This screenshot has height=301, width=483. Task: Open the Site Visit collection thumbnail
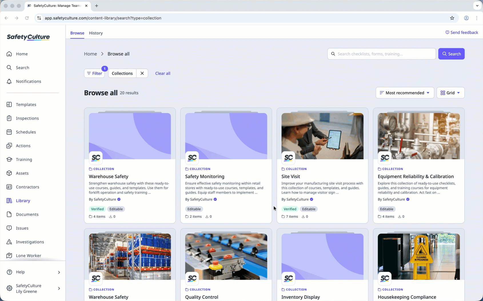point(322,136)
